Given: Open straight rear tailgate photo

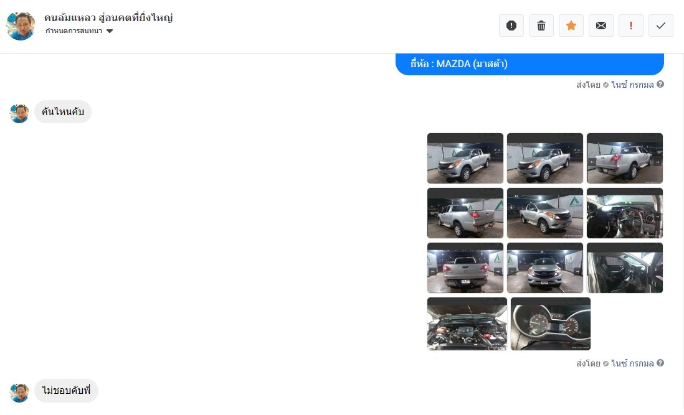Looking at the screenshot, I should coord(465,268).
